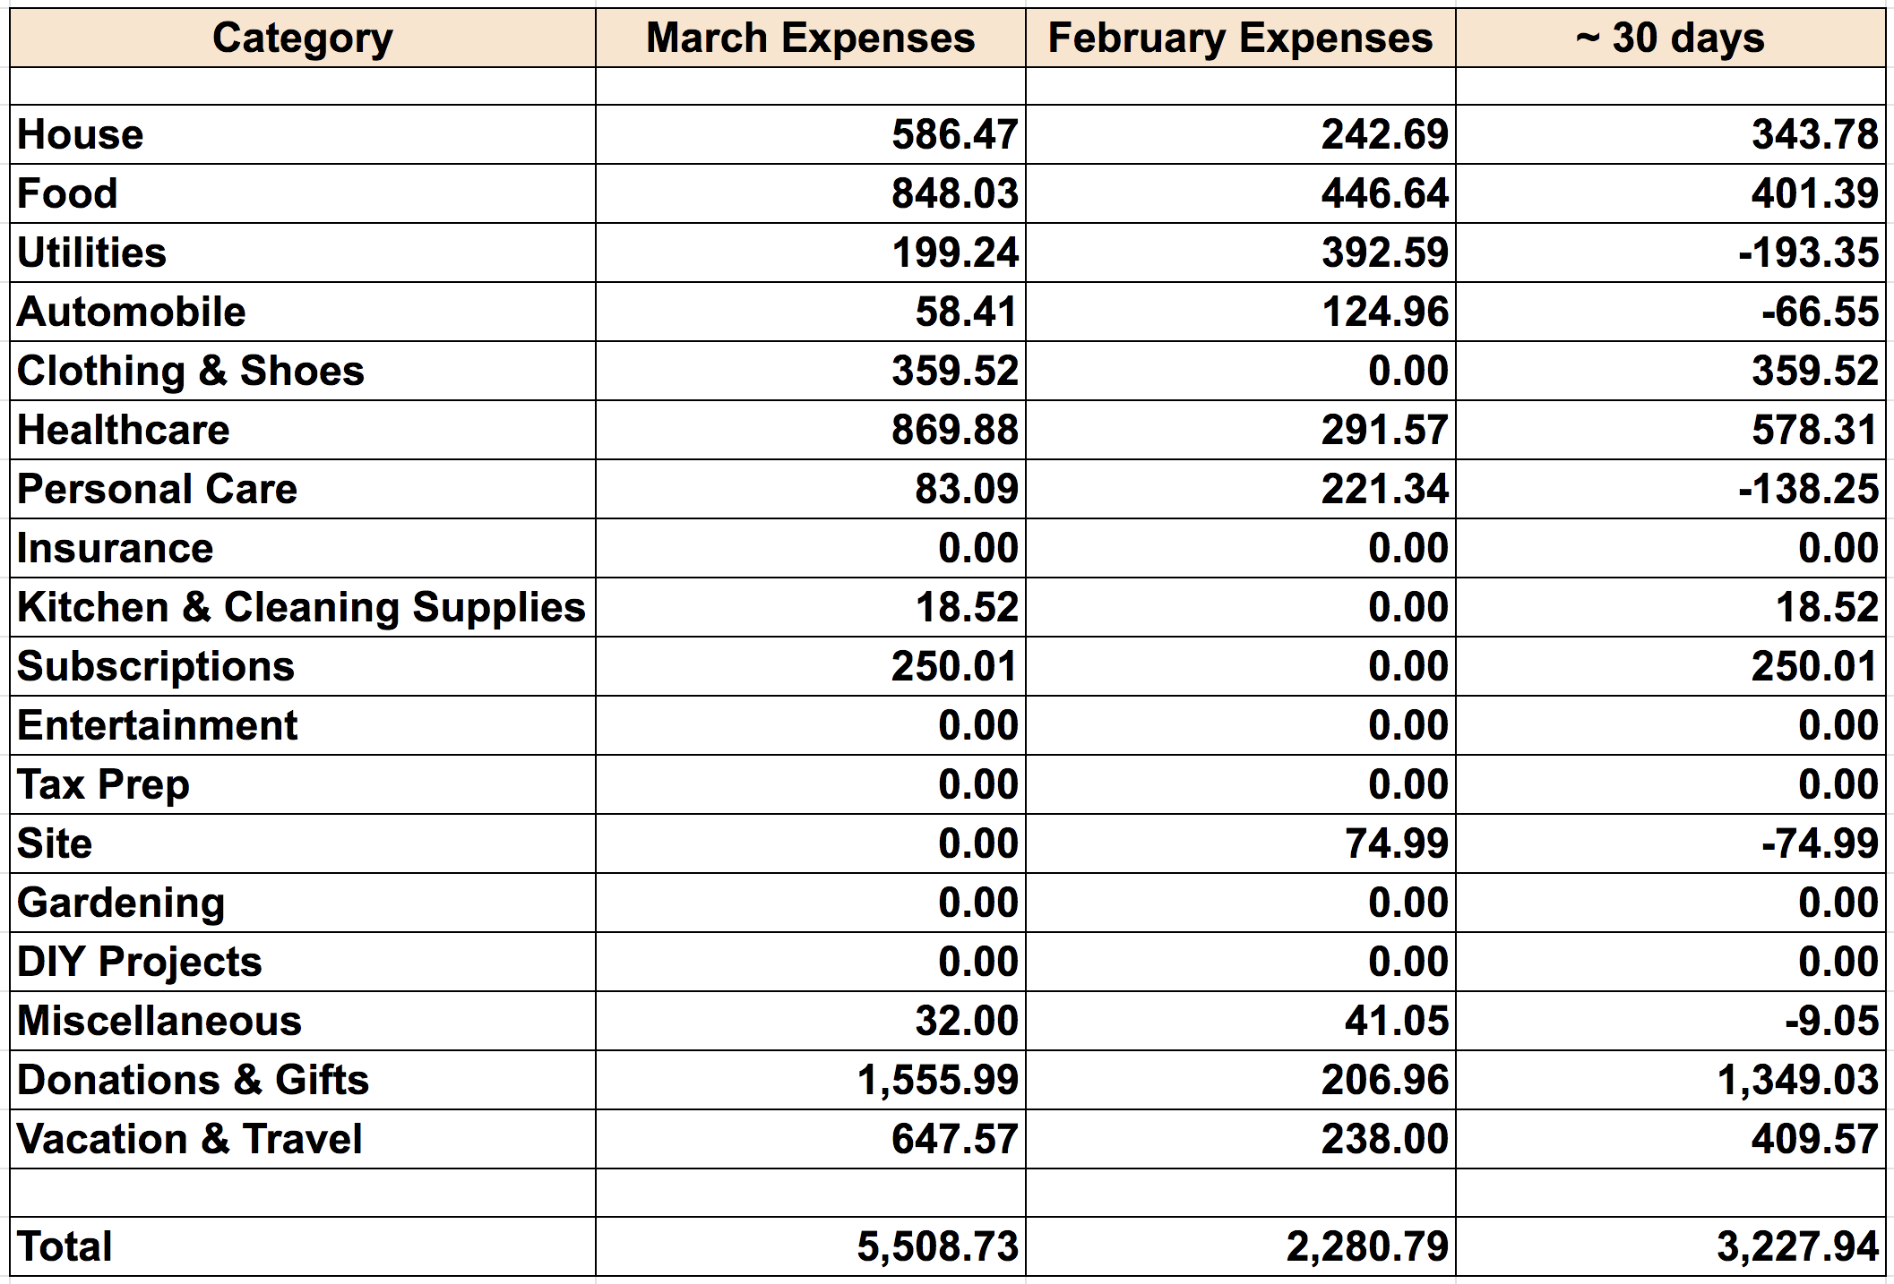Click Personal Care's February value 221.34
The image size is (1894, 1284).
click(x=1384, y=489)
